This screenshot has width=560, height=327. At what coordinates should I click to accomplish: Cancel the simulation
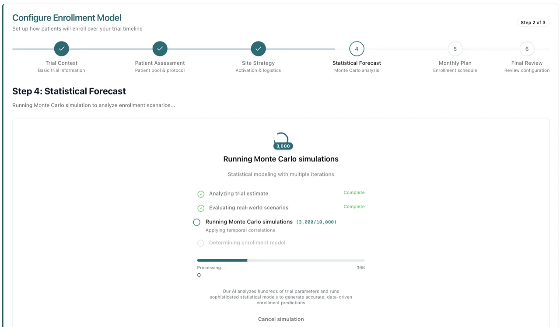[281, 319]
